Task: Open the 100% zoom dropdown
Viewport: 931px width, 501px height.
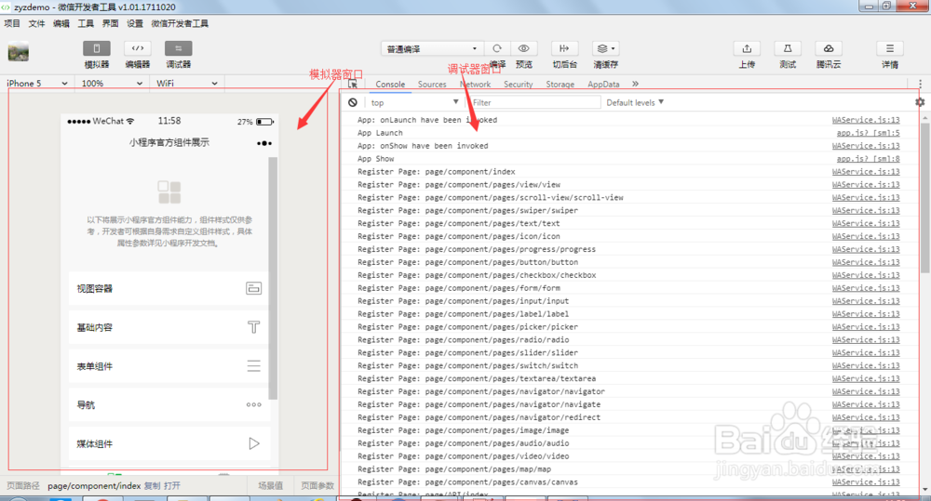Action: [112, 84]
